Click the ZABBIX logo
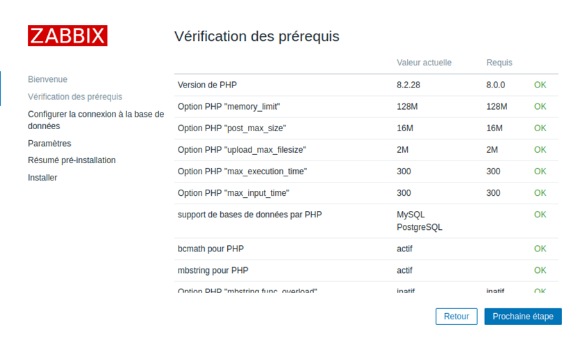This screenshot has width=587, height=343. 67,35
